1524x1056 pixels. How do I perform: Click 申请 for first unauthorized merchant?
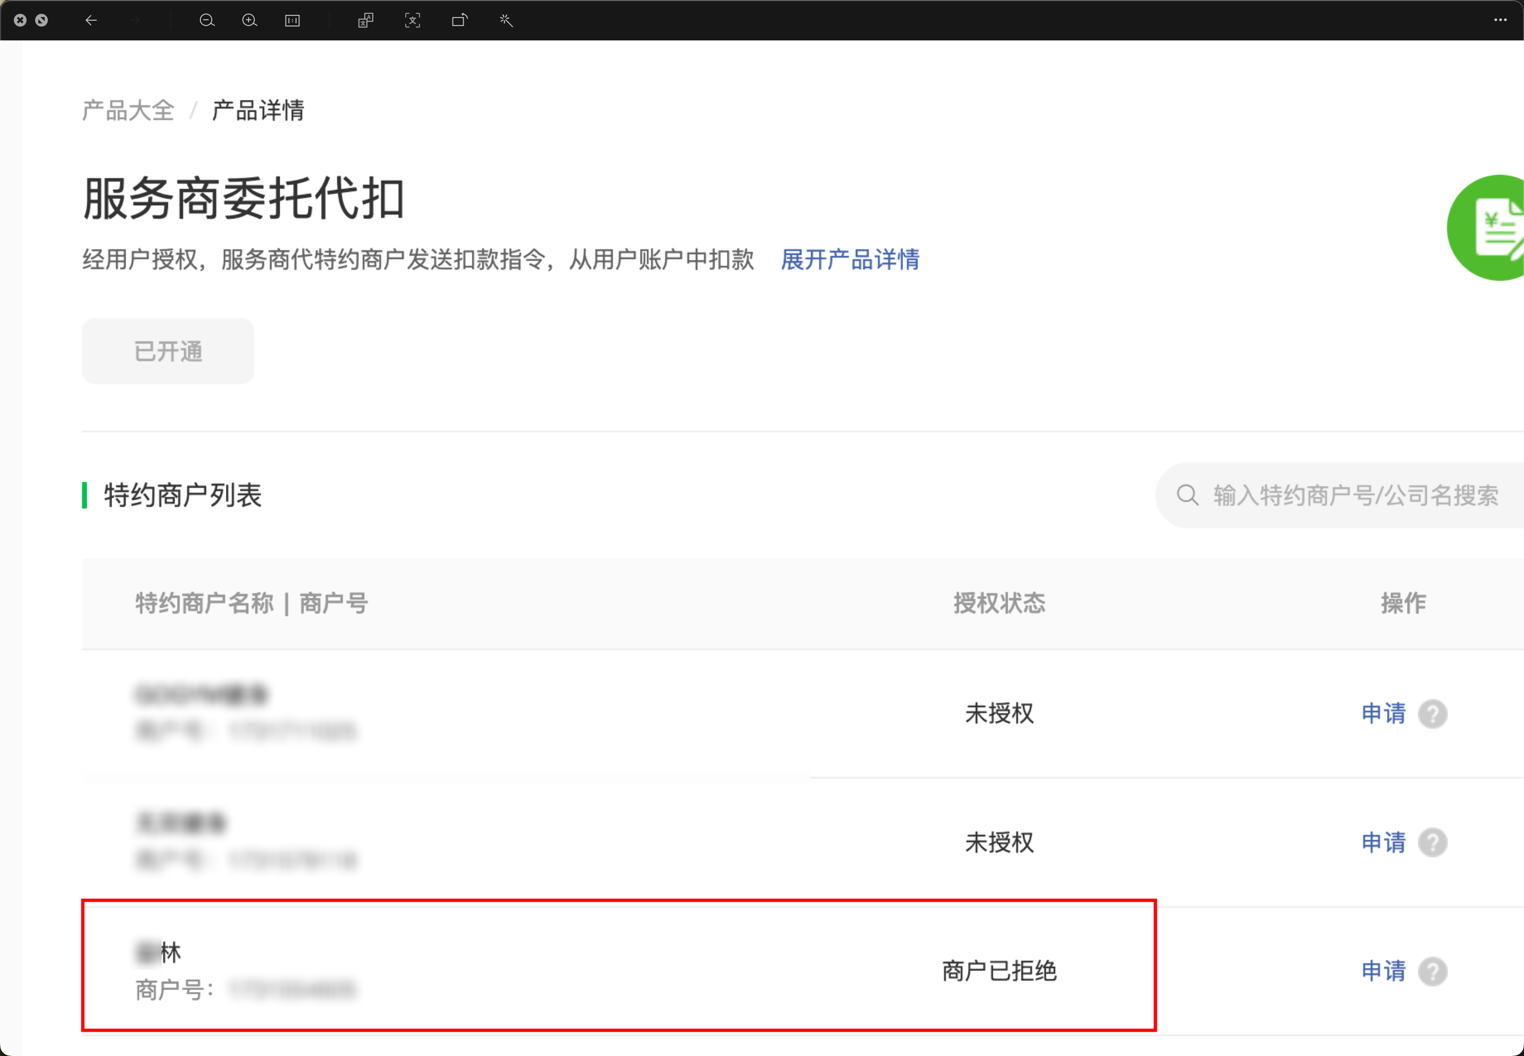click(x=1383, y=713)
